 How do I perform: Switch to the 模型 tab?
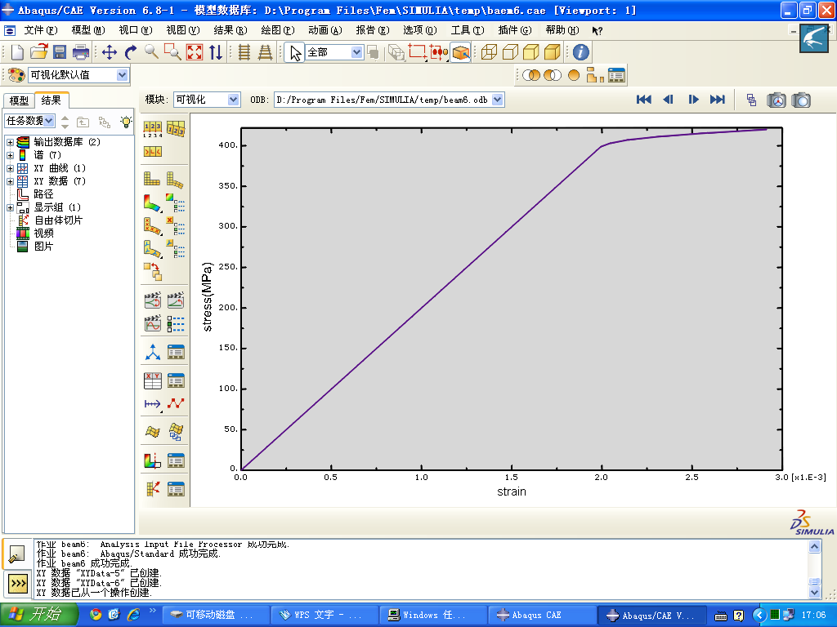[19, 100]
